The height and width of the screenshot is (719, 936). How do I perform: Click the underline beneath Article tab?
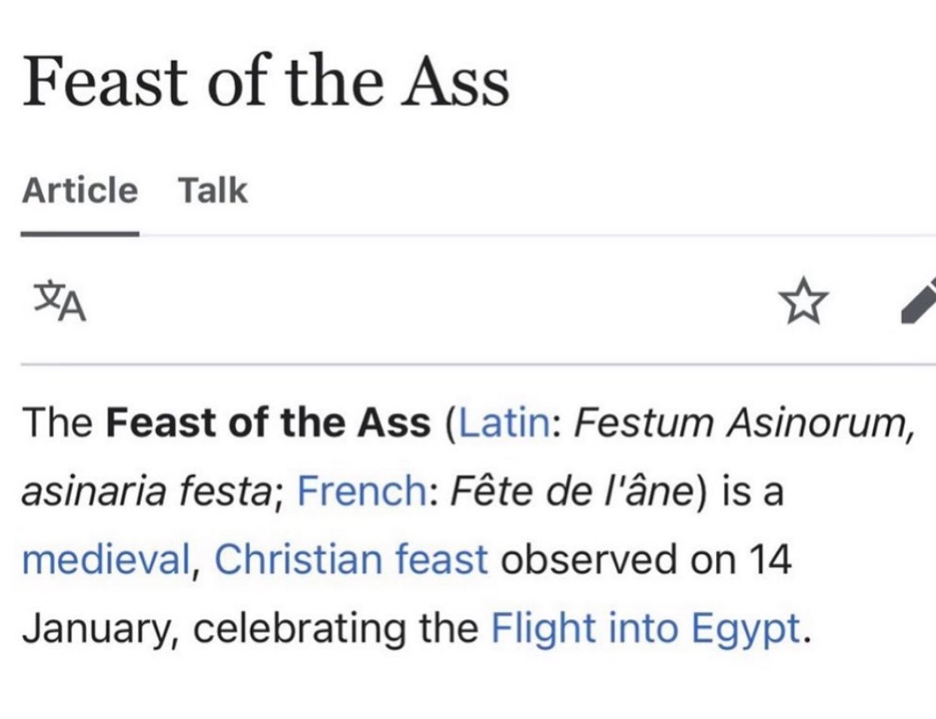(80, 233)
